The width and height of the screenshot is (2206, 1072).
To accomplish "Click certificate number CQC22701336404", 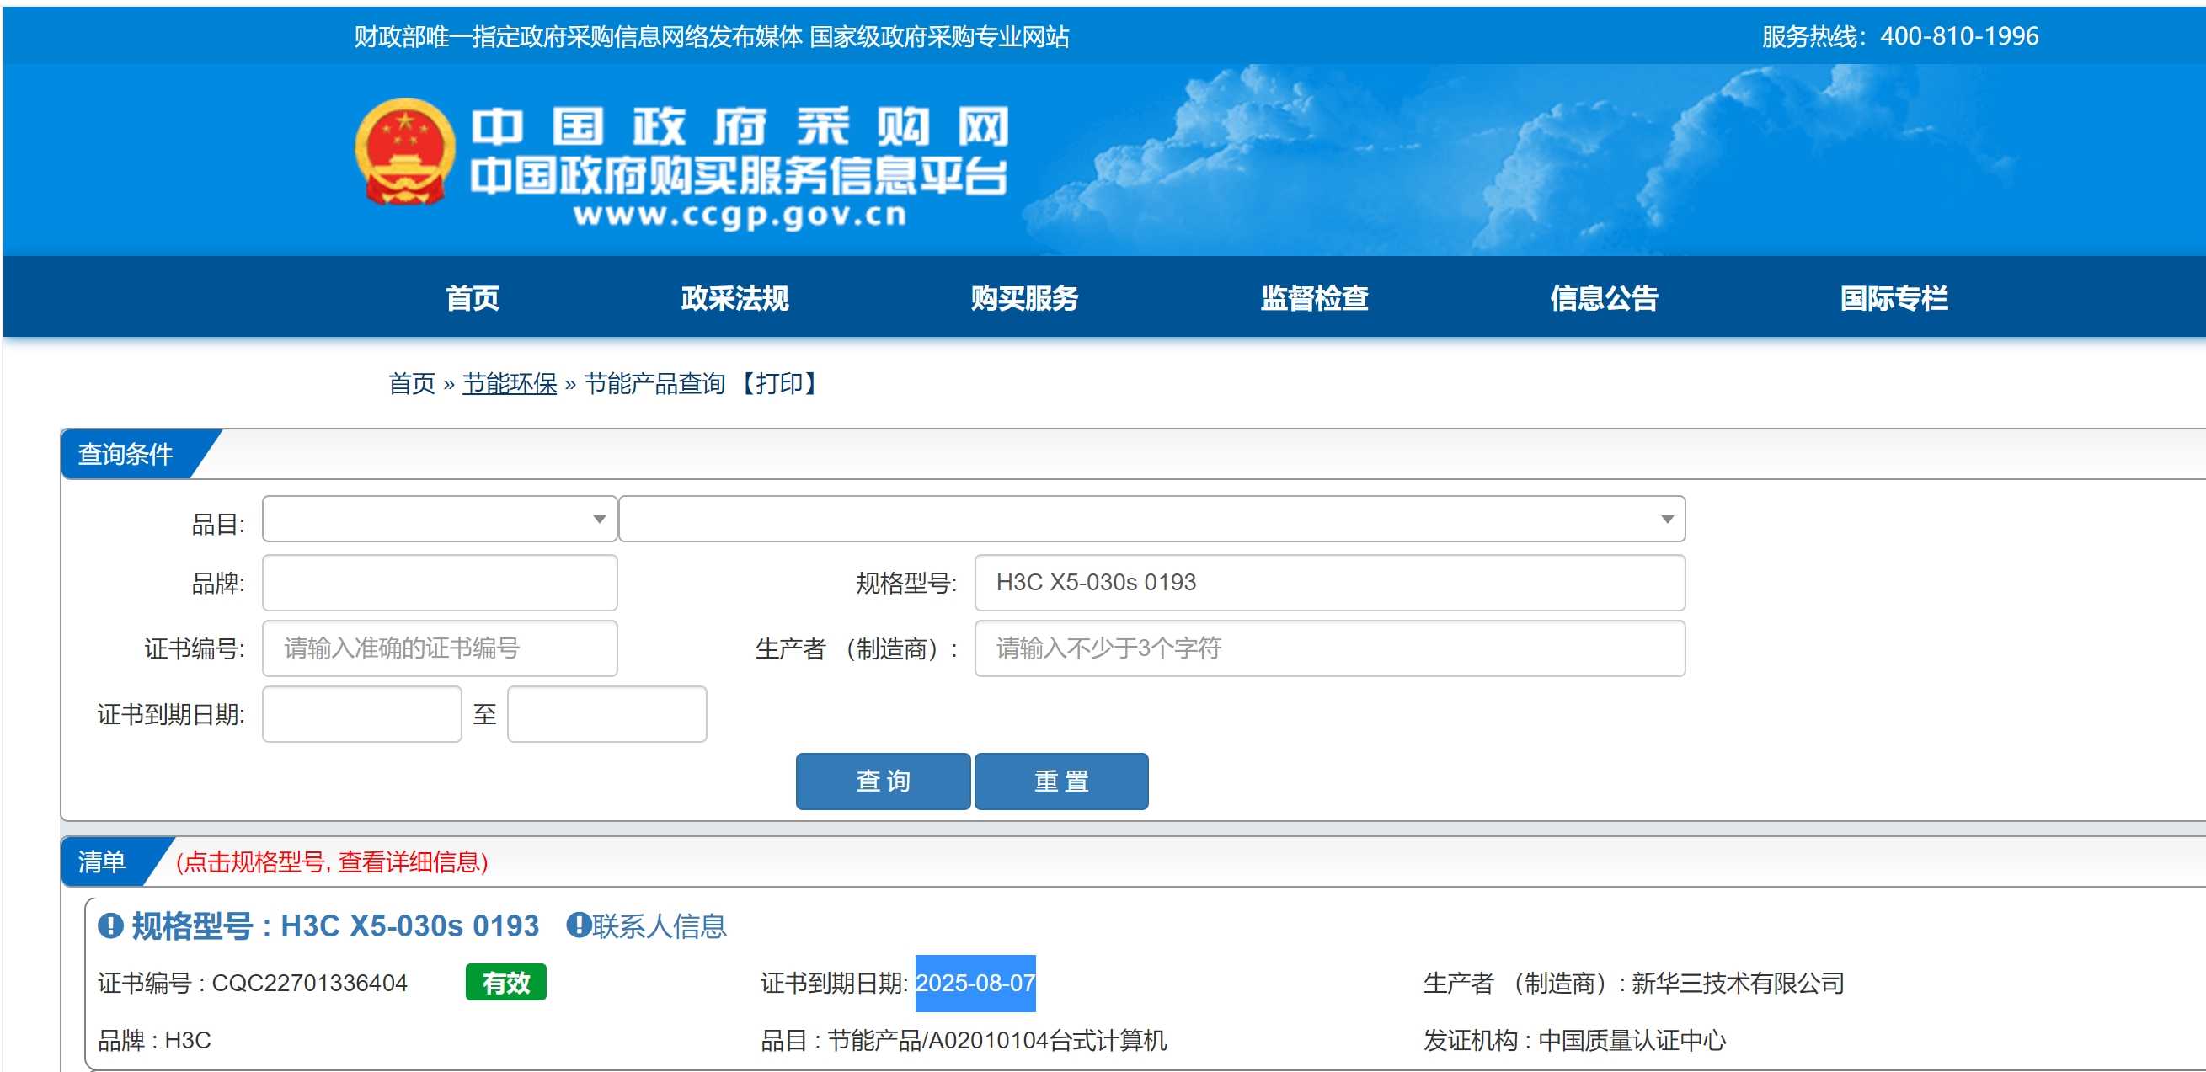I will (309, 983).
